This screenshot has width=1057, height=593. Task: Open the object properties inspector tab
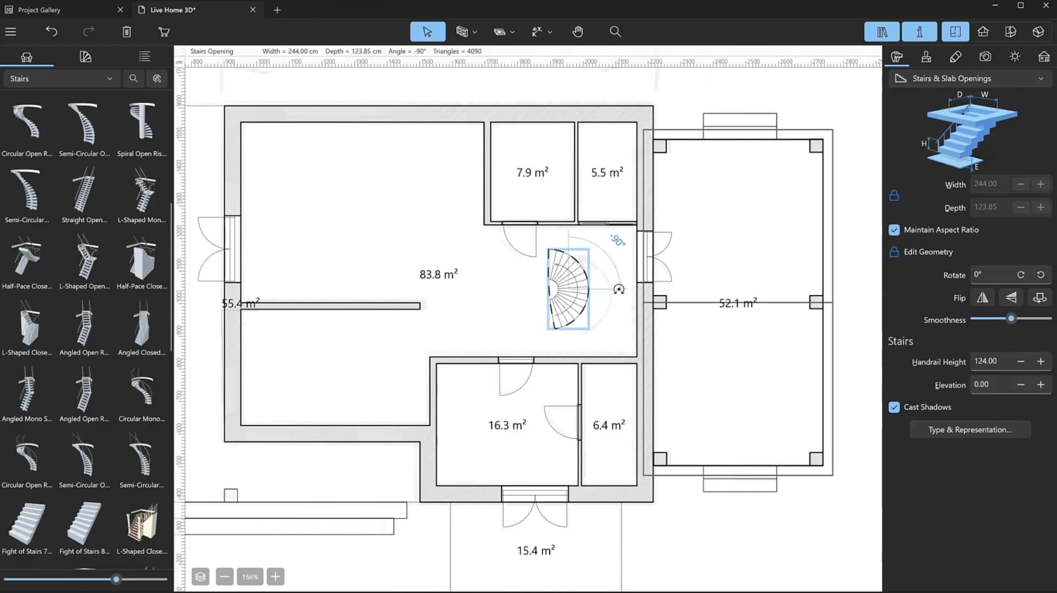897,56
